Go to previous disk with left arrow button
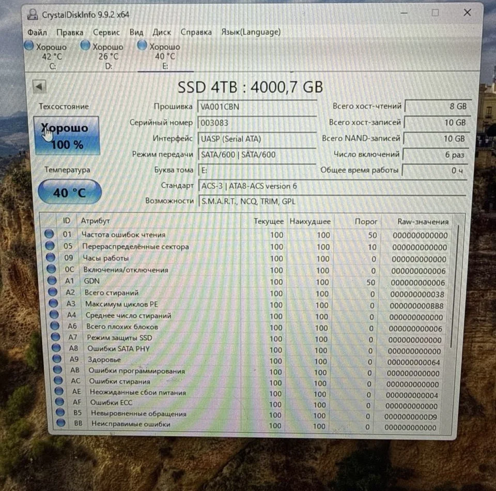The height and width of the screenshot is (491, 496). [40, 87]
